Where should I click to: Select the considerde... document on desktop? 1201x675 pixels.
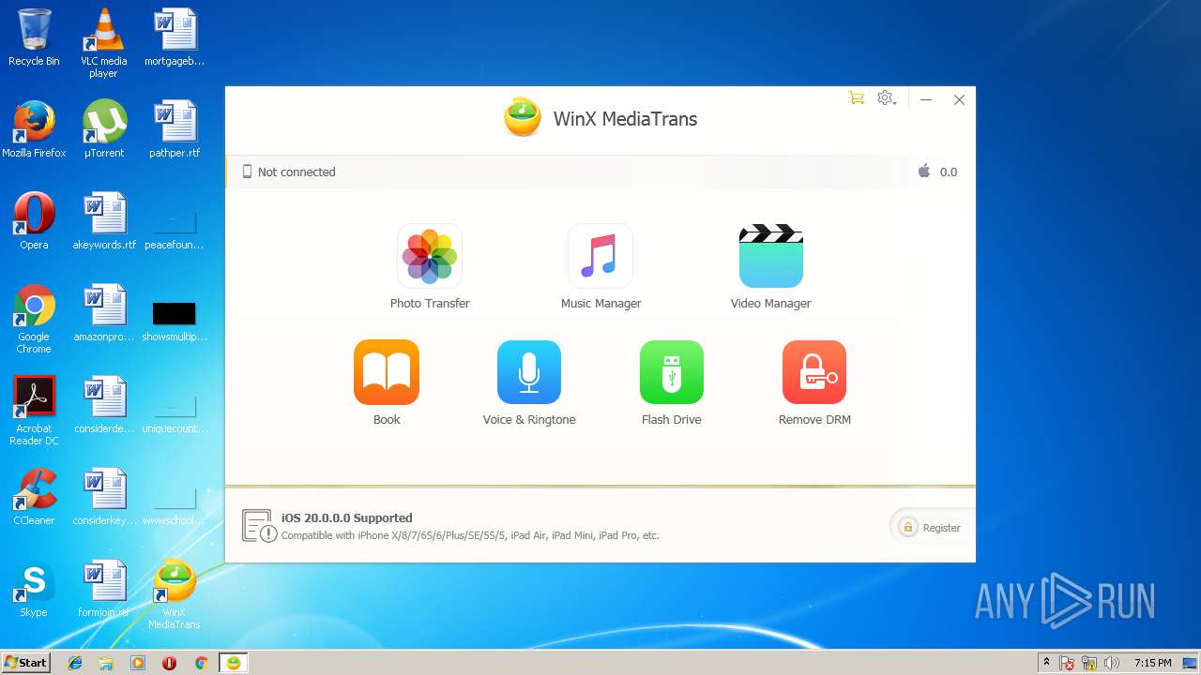coord(104,405)
